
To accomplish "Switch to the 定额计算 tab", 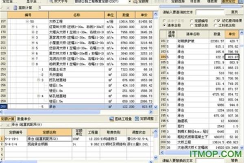I will coord(8,119).
